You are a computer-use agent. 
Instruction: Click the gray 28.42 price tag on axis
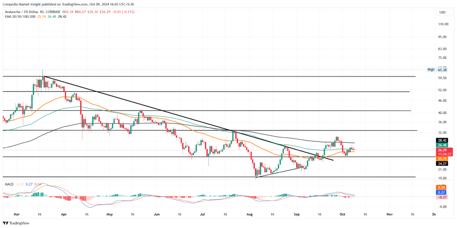tap(442, 140)
